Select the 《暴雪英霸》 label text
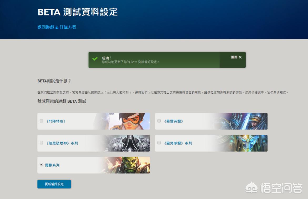This screenshot has height=199, width=308. coord(174,121)
